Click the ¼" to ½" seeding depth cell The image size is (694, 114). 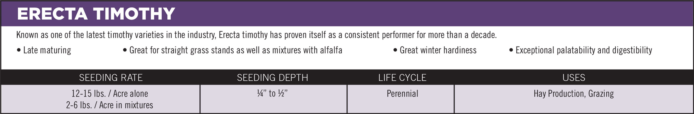272,94
